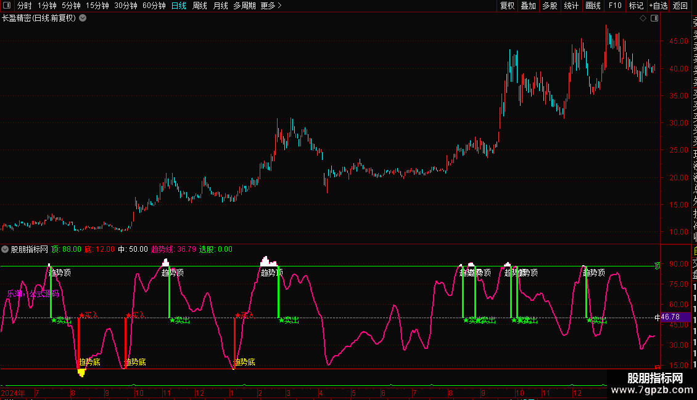Image resolution: width=697 pixels, height=400 pixels.
Task: Click the 叠加 overlay button
Action: pyautogui.click(x=529, y=6)
